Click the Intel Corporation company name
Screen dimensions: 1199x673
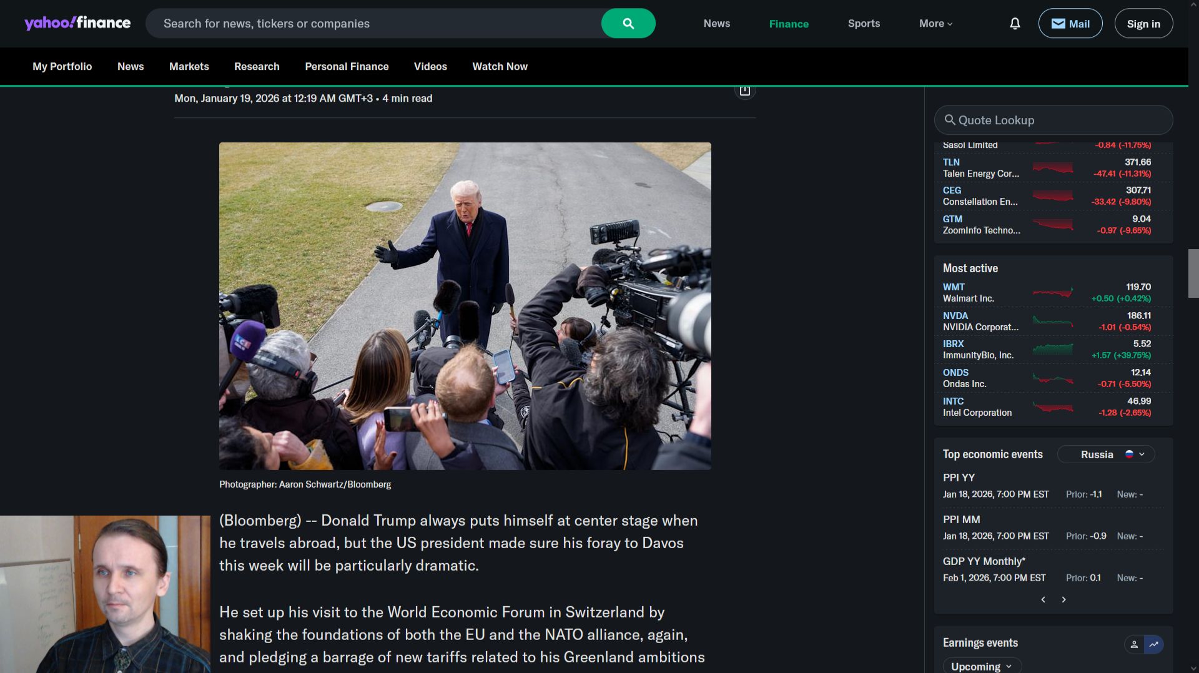point(977,413)
